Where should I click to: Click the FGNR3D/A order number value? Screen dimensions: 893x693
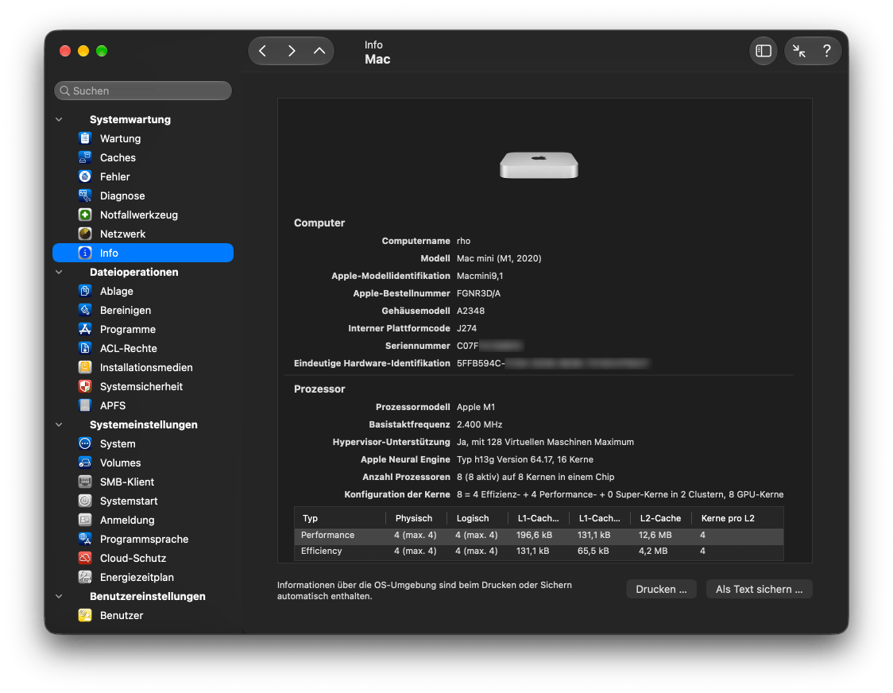coord(478,293)
